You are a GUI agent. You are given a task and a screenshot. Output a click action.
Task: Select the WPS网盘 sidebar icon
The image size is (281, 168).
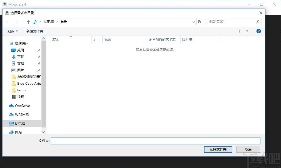pyautogui.click(x=11, y=114)
